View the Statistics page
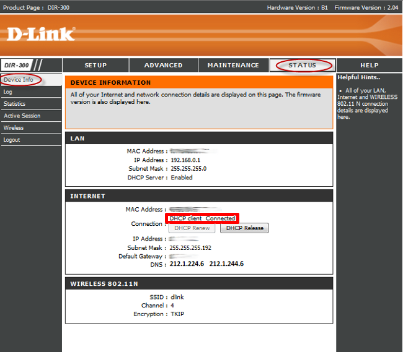 14,104
